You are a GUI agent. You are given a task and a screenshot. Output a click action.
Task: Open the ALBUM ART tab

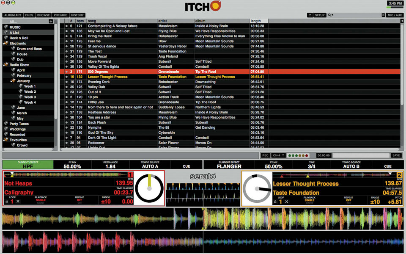(x=13, y=15)
